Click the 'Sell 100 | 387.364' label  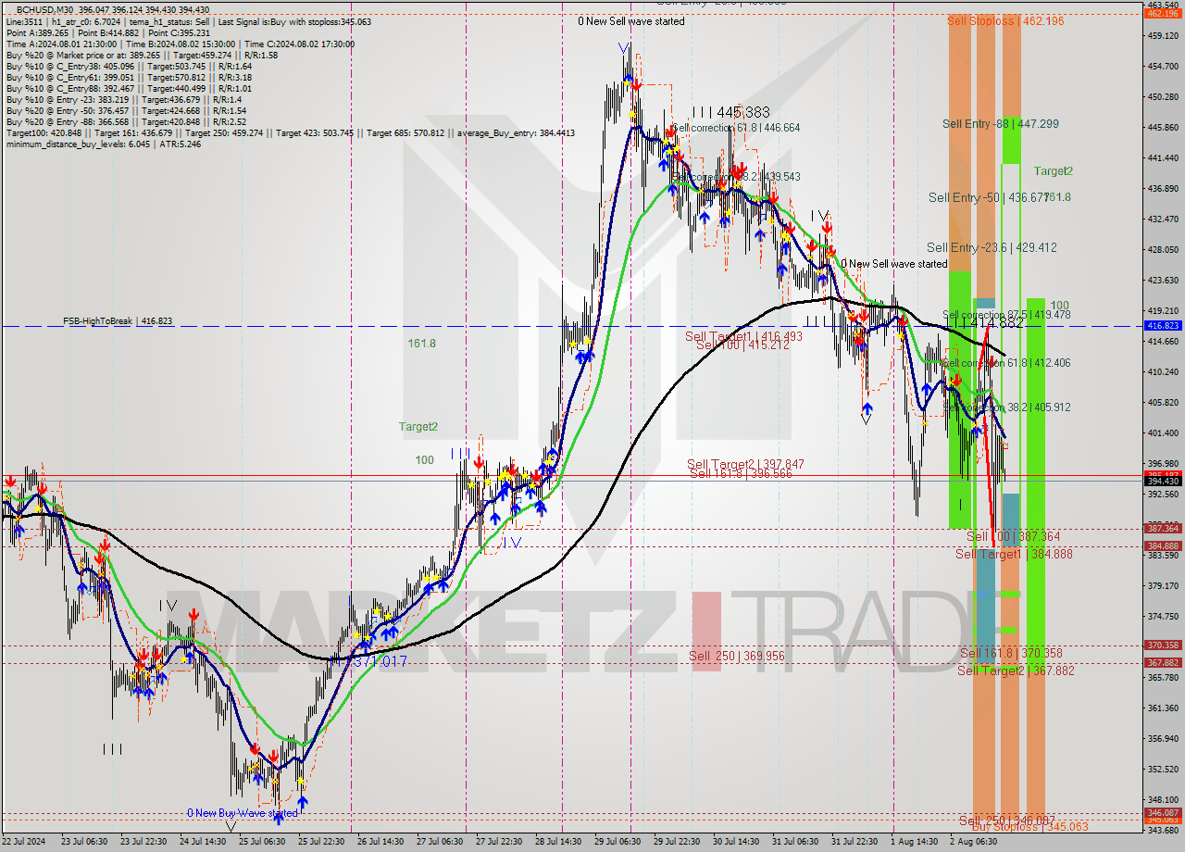1013,536
